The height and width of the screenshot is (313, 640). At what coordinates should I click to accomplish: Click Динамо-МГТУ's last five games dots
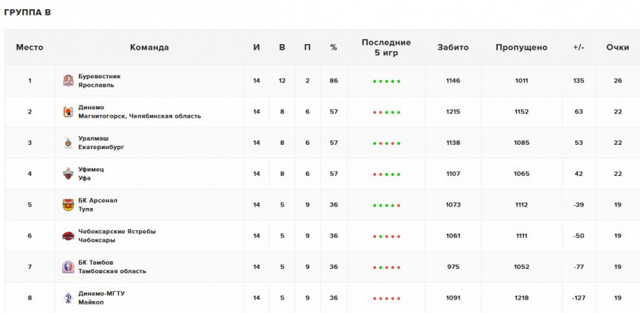(x=387, y=299)
